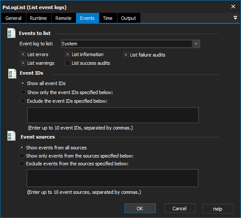241x218 pixels.
Task: Click the 'Enter up to 10 event sources' hint
Action: [x=84, y=192]
